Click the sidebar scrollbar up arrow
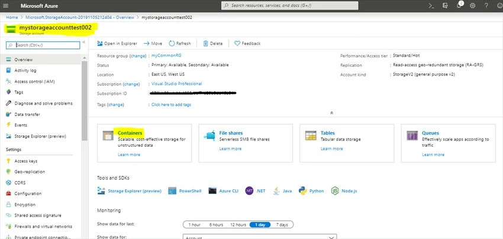 click(x=85, y=58)
